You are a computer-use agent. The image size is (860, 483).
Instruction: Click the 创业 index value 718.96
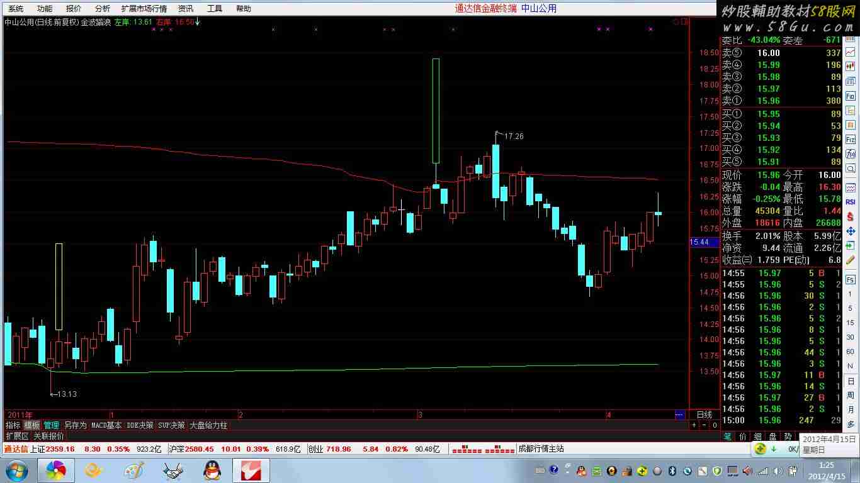(339, 449)
